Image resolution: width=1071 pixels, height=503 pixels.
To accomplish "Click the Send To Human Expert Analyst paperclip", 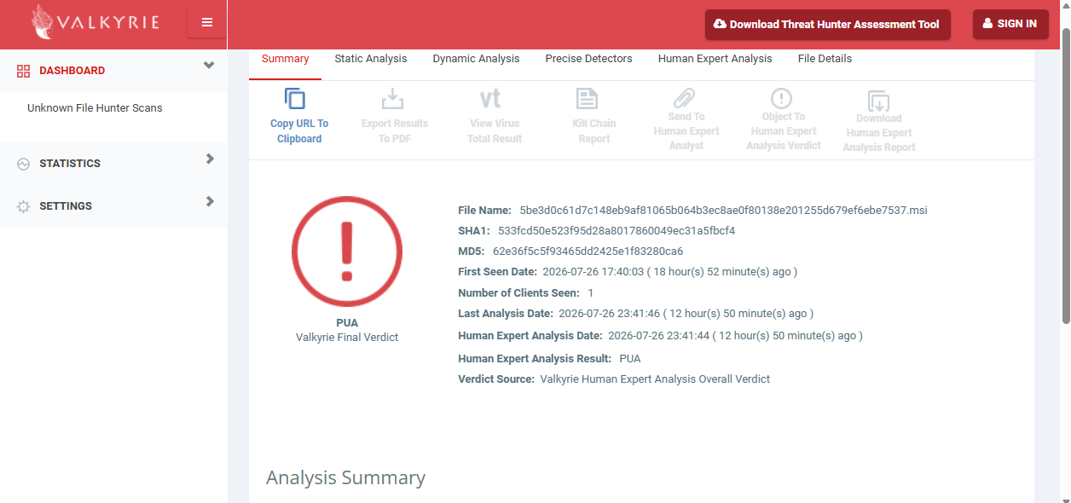I will [x=685, y=98].
